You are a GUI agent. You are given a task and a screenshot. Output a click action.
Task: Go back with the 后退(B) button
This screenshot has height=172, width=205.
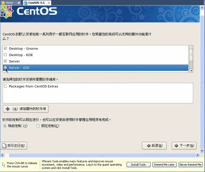pyautogui.click(x=154, y=146)
